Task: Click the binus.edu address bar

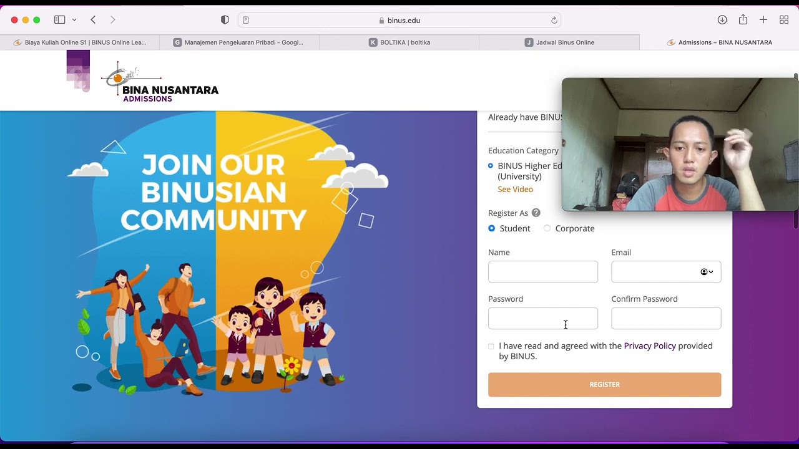Action: point(399,20)
